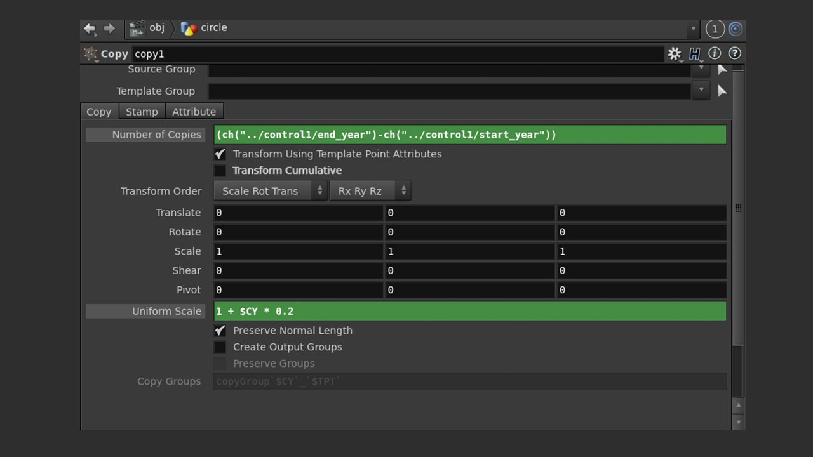
Task: Click the Template Group input field
Action: pos(449,91)
